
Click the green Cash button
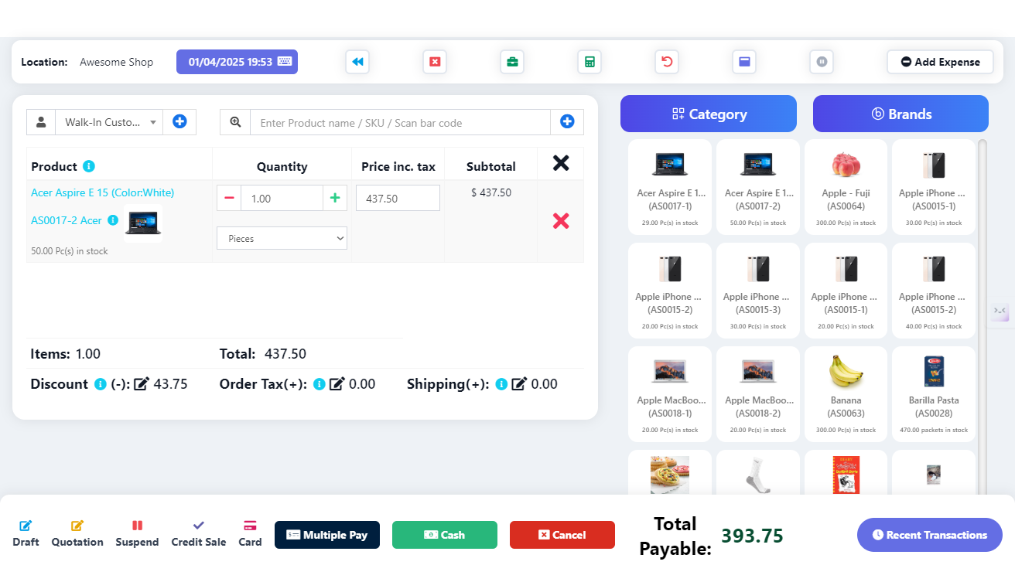coord(445,535)
